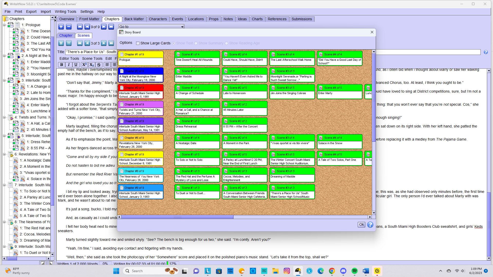Image resolution: width=493 pixels, height=277 pixels.
Task: Switch to the Characters tab
Action: [x=158, y=19]
